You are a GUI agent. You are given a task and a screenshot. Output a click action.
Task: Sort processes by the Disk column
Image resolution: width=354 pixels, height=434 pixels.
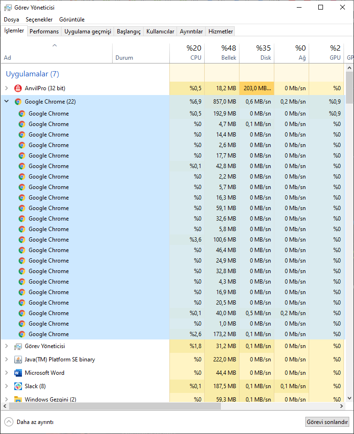click(x=257, y=53)
